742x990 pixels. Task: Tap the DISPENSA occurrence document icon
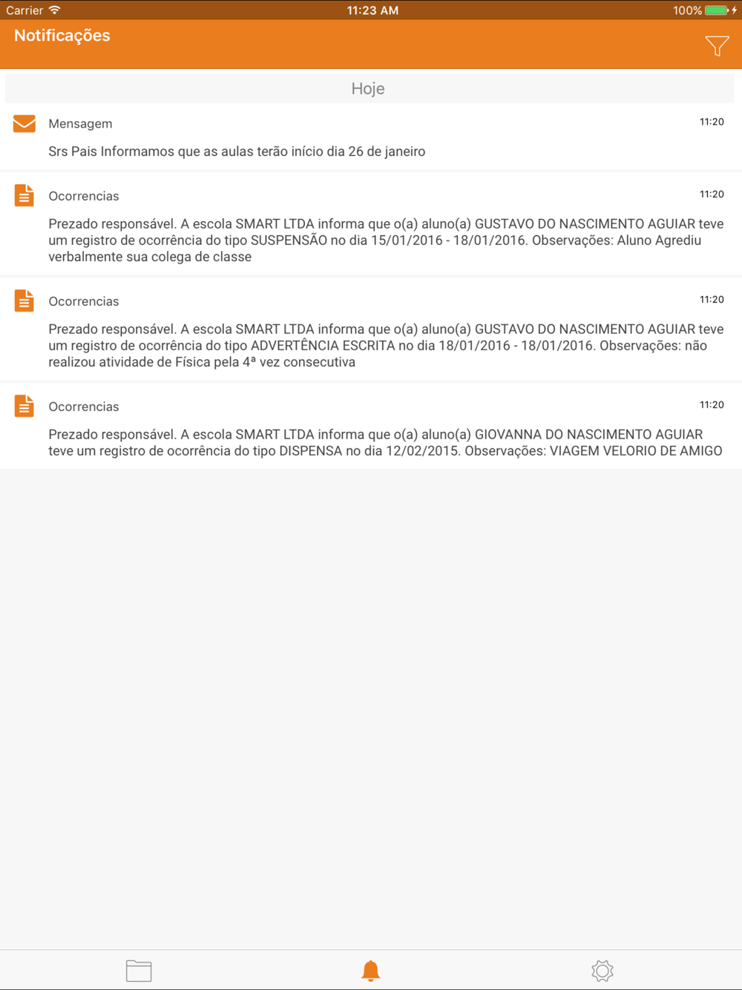coord(24,406)
